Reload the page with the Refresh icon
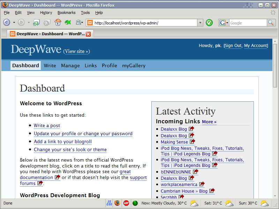279x209 pixels. coord(36,23)
